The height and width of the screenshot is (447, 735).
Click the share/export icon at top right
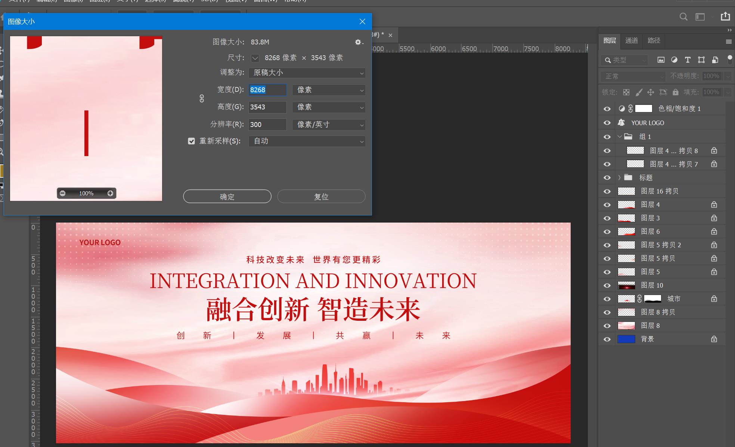point(725,16)
